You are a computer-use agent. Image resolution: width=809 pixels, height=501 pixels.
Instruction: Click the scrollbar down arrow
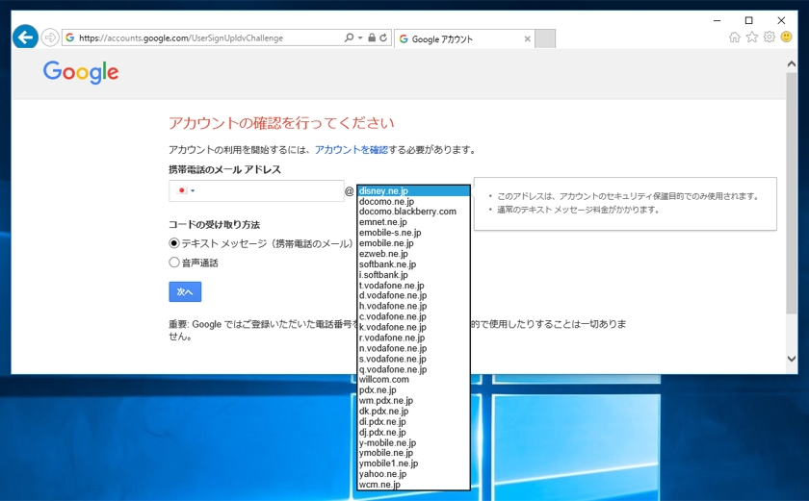[x=792, y=359]
